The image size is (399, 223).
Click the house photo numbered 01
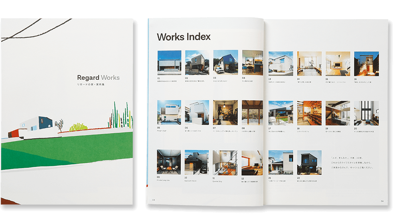point(169,63)
